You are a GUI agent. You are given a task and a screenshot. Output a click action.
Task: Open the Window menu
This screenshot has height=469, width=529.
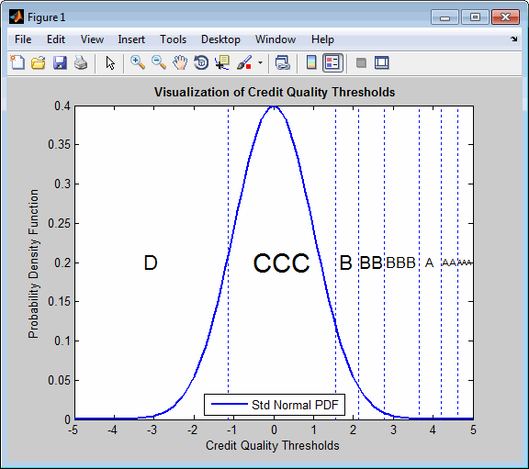[276, 39]
